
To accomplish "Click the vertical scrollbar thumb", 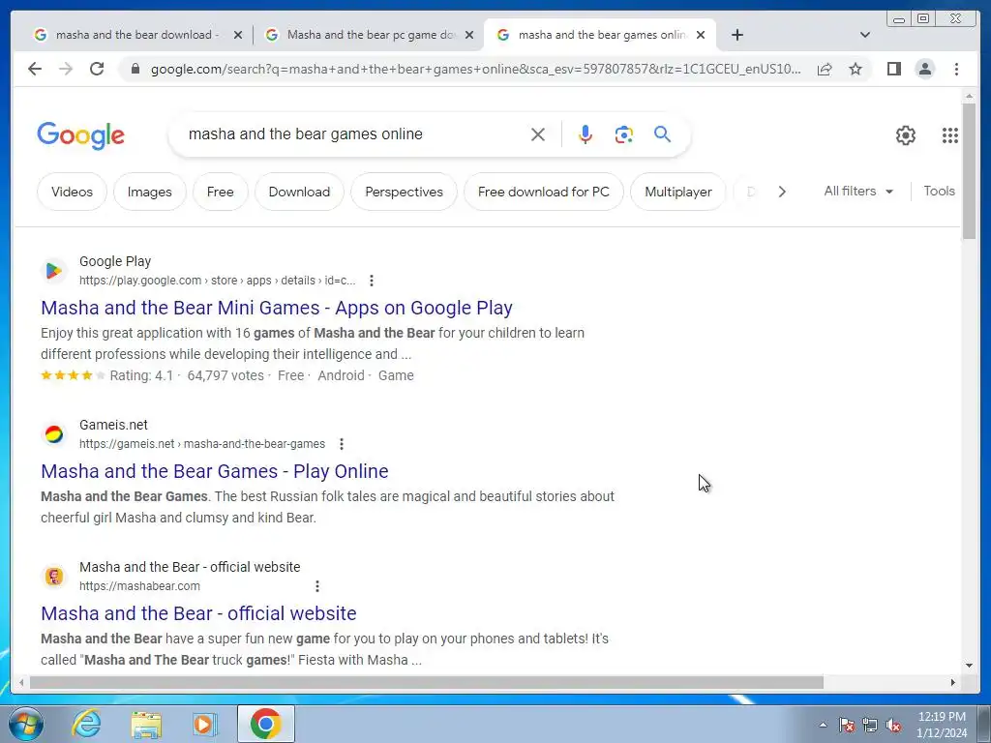I will [x=969, y=170].
